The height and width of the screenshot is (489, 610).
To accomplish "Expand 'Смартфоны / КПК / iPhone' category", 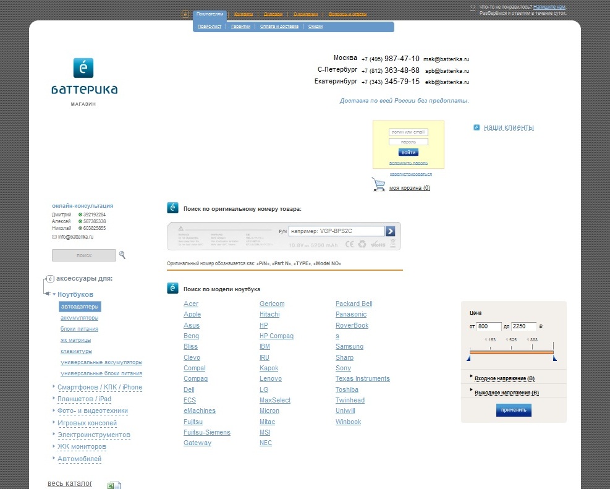I will coord(100,388).
